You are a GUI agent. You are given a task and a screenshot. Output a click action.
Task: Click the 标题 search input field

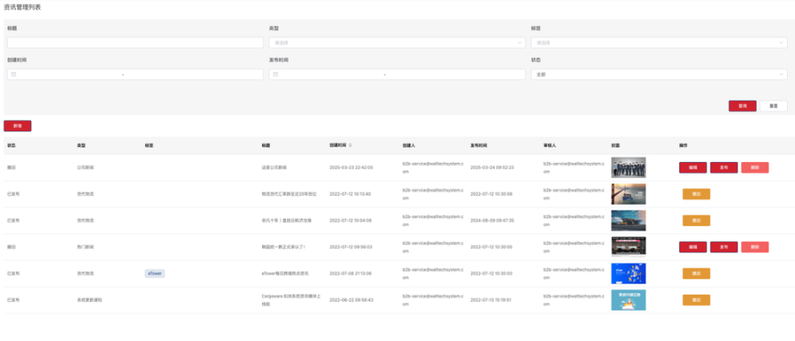coord(135,43)
